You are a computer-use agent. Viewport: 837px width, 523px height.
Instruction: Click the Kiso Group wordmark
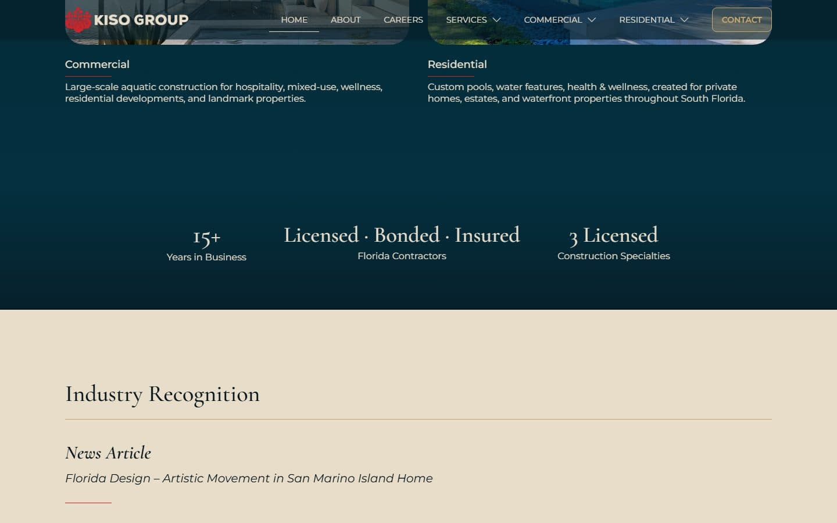pyautogui.click(x=141, y=20)
